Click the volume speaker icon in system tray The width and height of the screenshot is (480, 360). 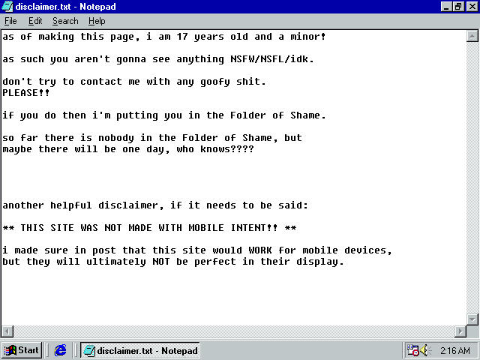coord(426,350)
